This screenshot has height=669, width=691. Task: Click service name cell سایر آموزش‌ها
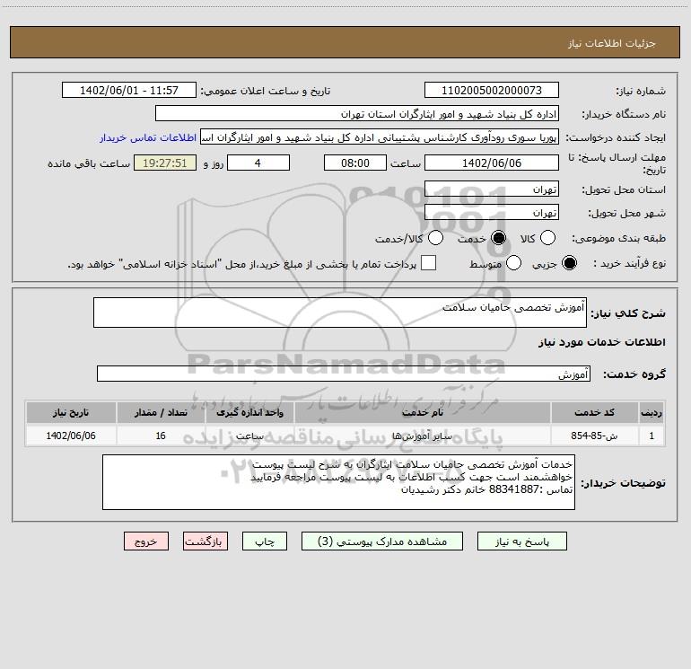423,436
